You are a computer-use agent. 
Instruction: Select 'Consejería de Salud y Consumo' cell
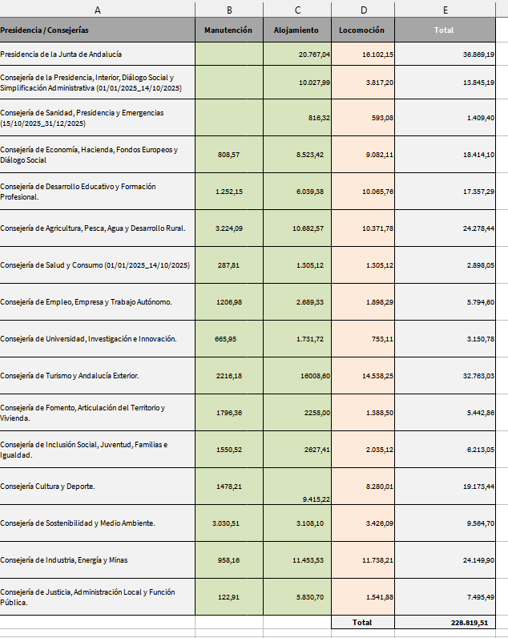click(x=97, y=265)
